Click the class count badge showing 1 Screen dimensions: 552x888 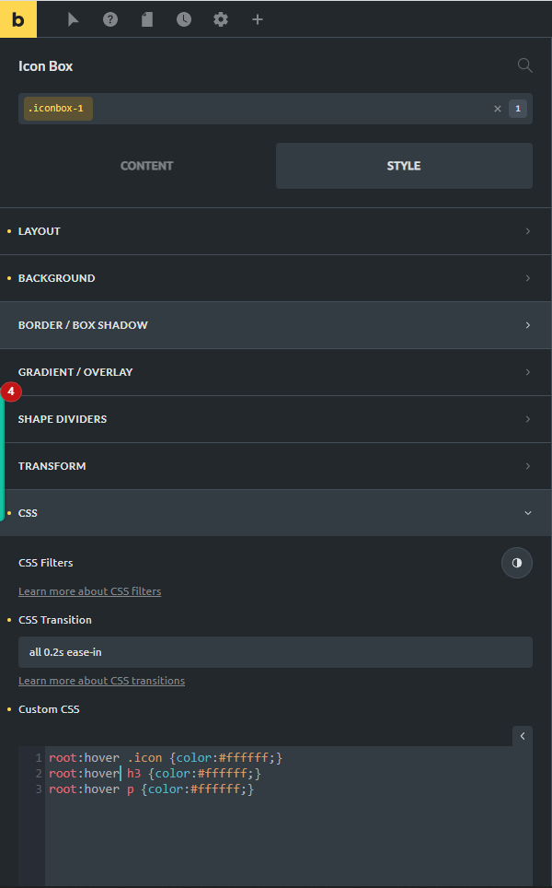click(517, 109)
